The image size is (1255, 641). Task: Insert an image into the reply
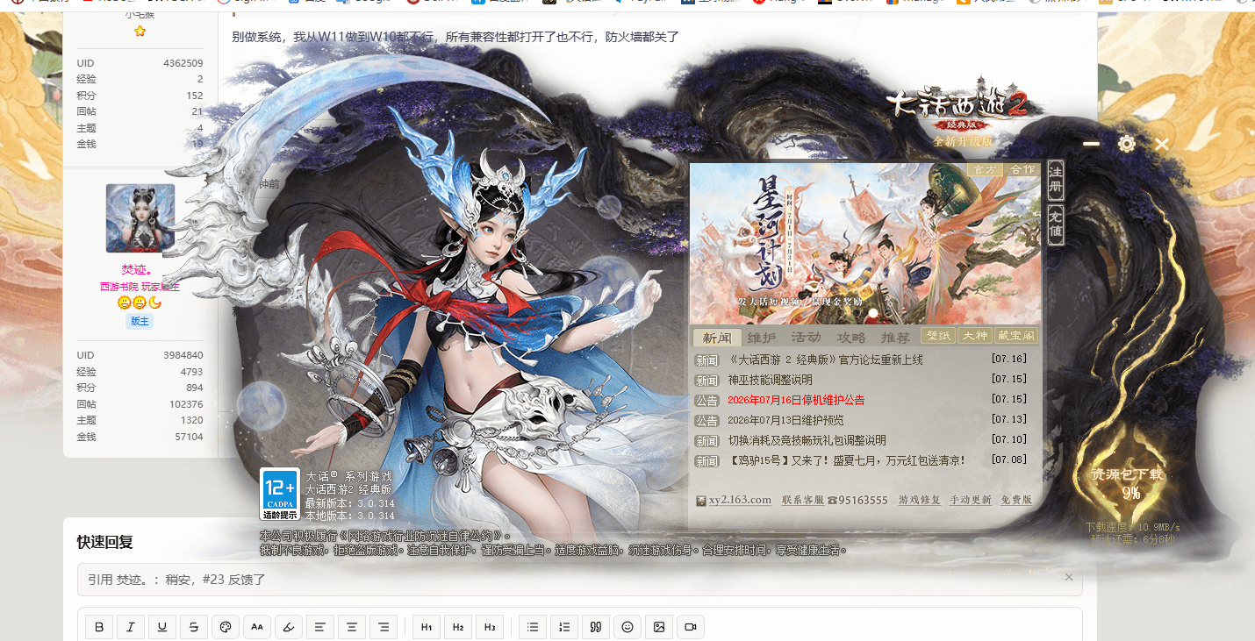click(659, 627)
